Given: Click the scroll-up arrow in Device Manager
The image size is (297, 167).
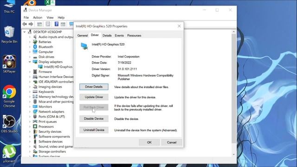Looking at the screenshot, I should [x=233, y=32].
